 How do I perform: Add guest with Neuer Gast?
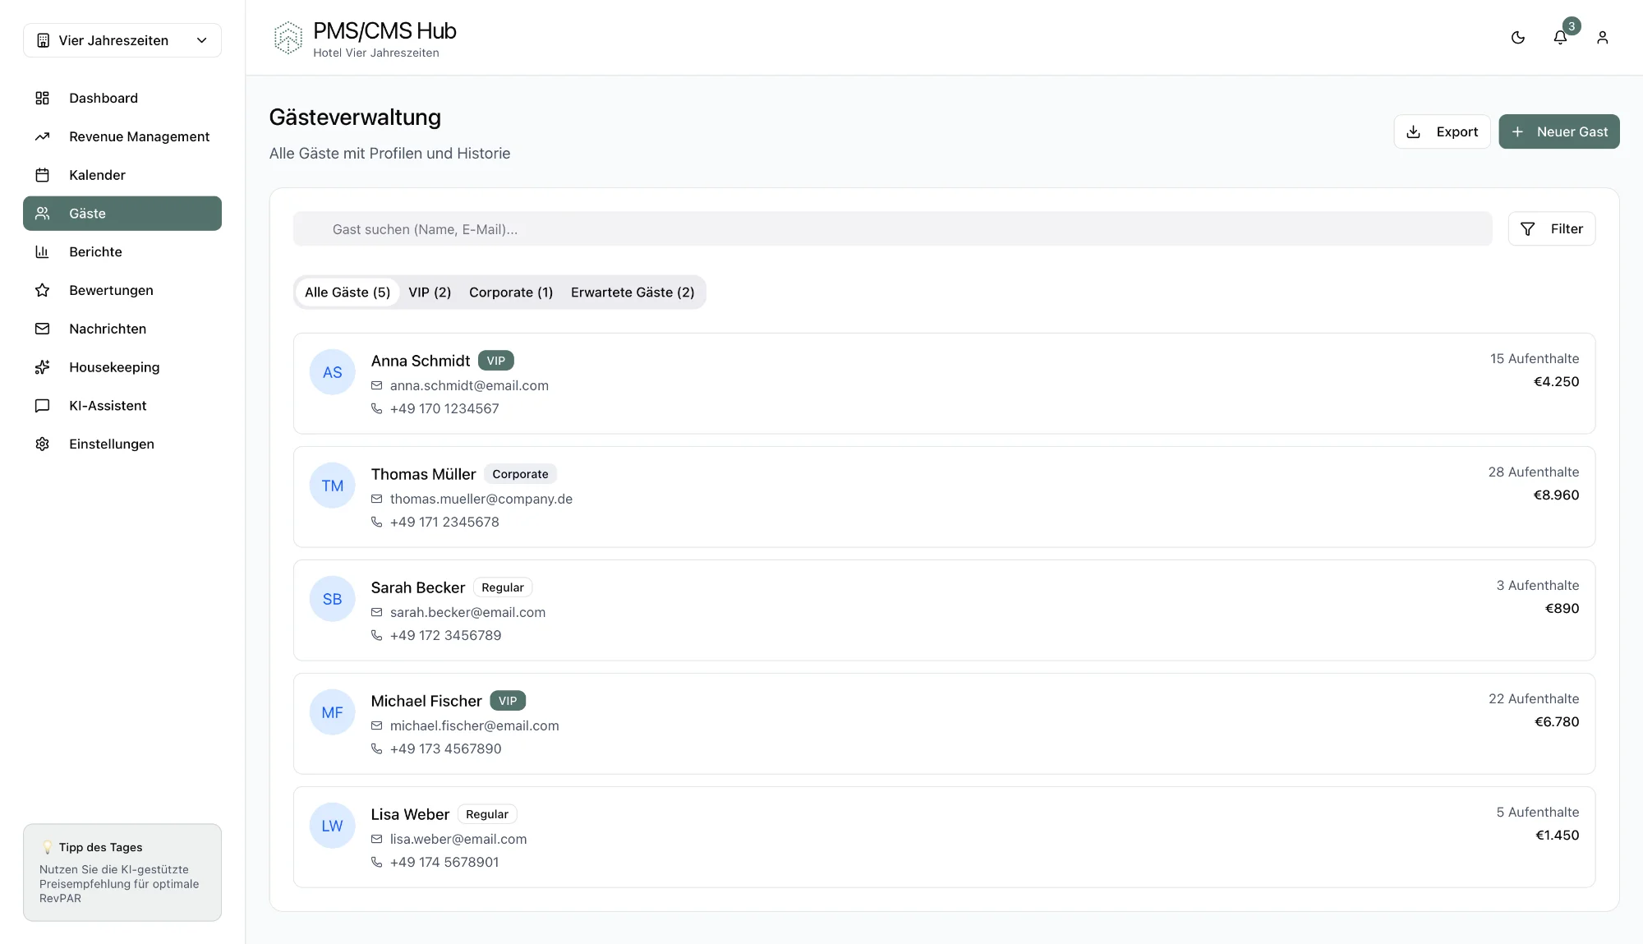[x=1558, y=131]
